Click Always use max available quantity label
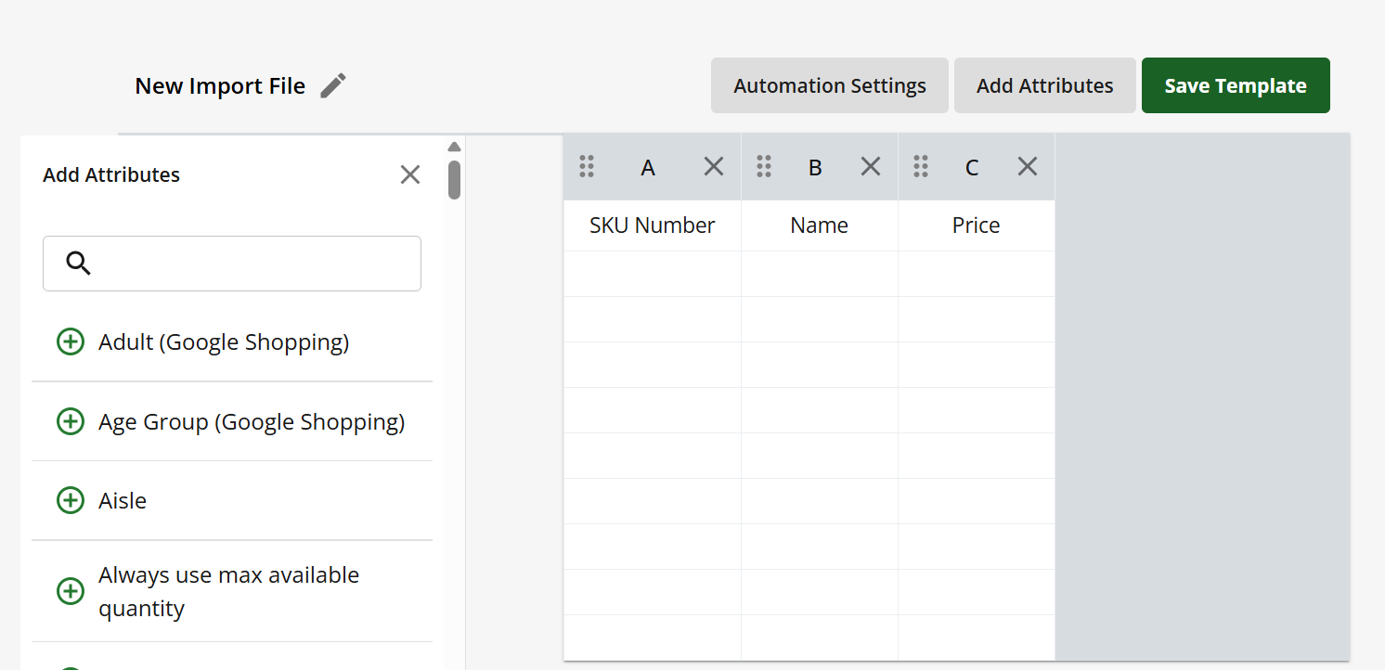The image size is (1385, 670). tap(229, 592)
